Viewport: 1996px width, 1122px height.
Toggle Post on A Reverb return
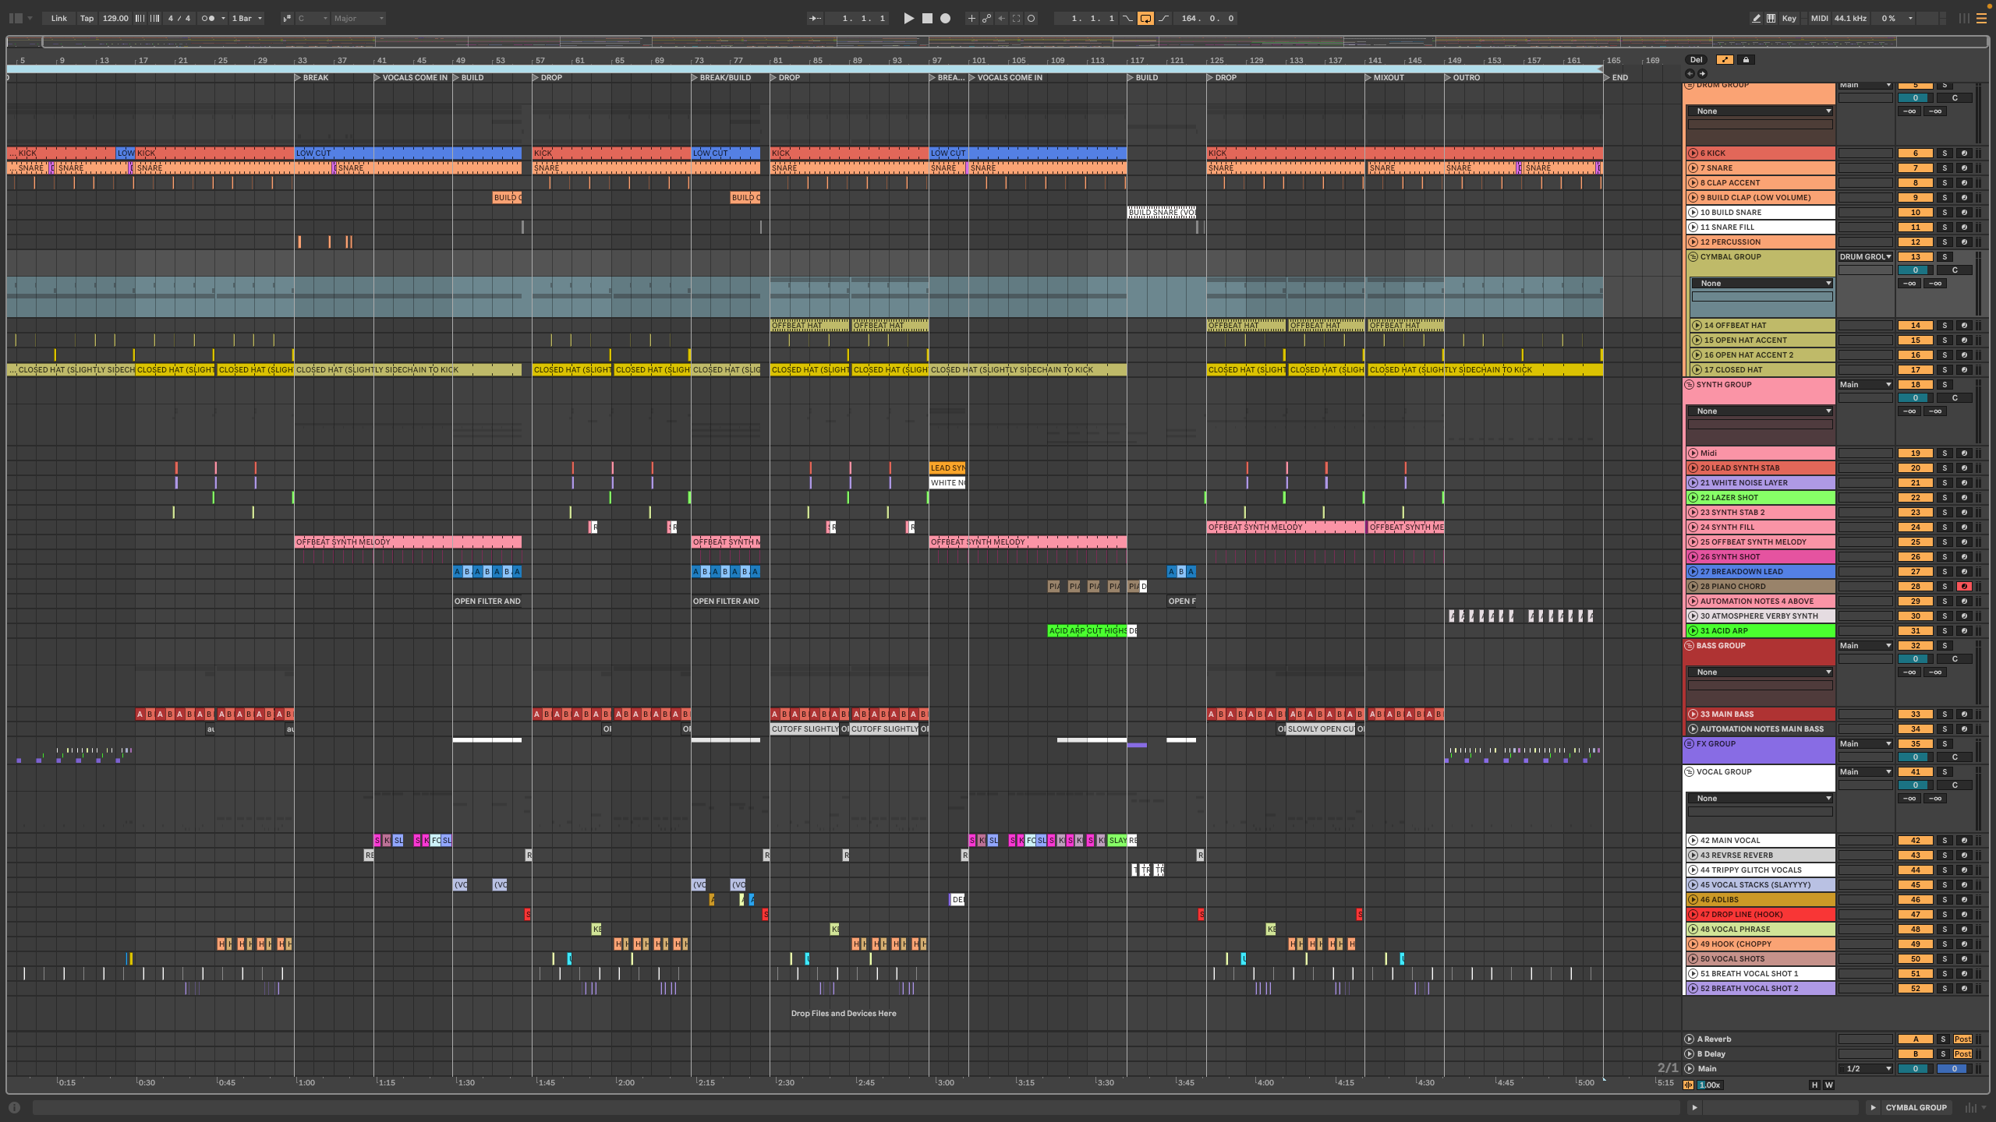tap(1962, 1039)
